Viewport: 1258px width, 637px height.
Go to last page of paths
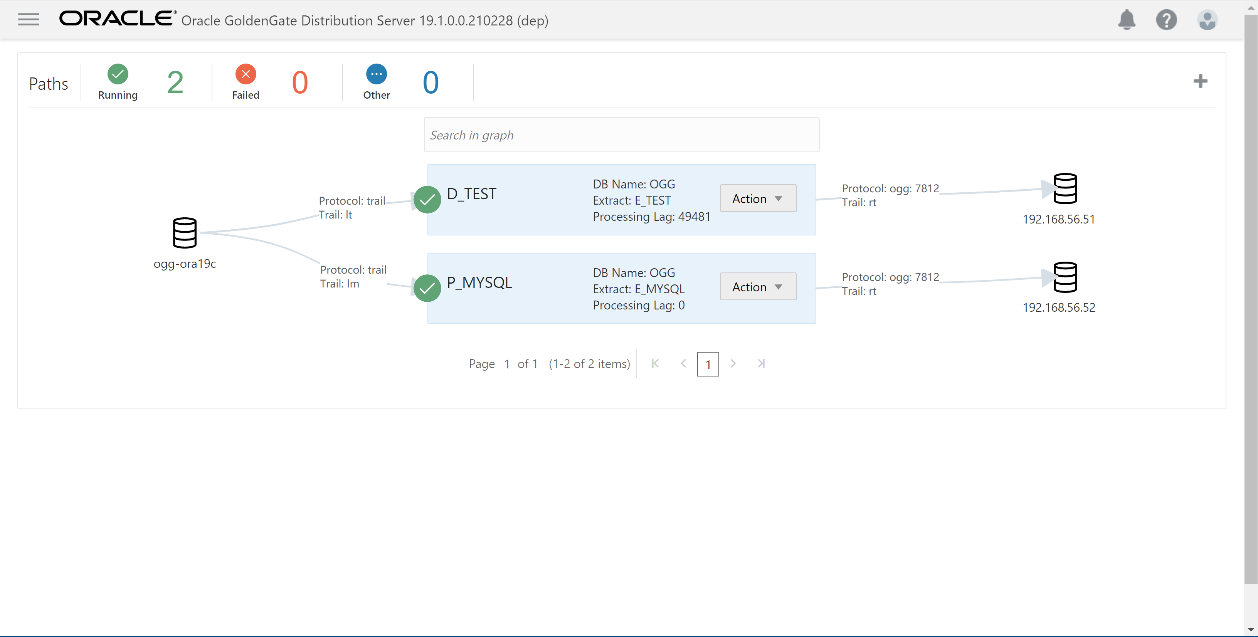(761, 363)
